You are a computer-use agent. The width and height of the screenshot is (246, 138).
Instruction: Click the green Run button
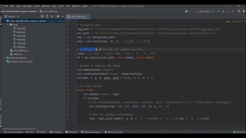(x=218, y=11)
